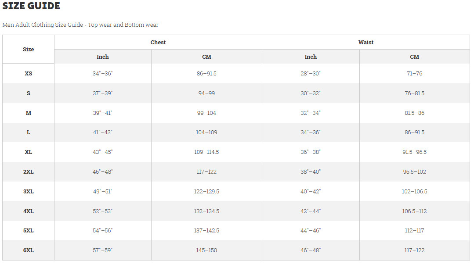Screen dimensions: 474x264
Task: Click waist inch value 36"–38"
Action: tap(311, 152)
